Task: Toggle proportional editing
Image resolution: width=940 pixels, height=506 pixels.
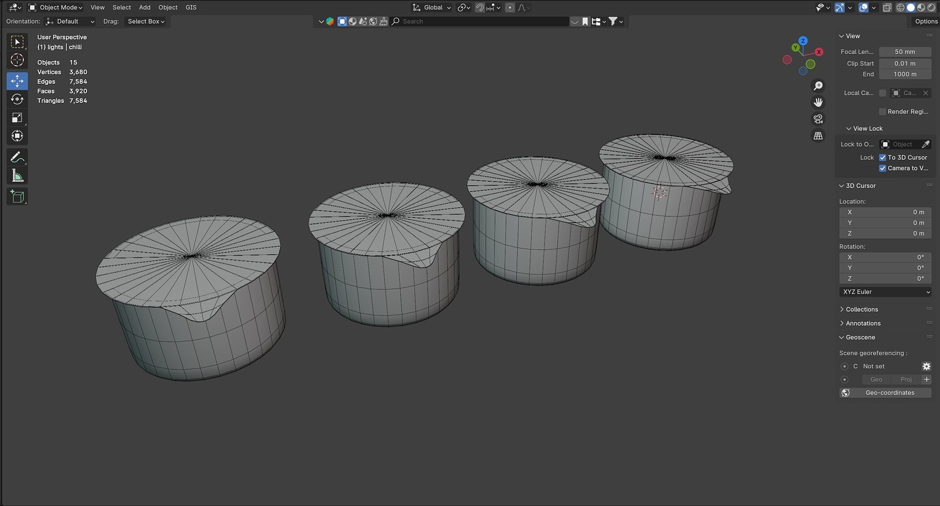Action: [510, 8]
